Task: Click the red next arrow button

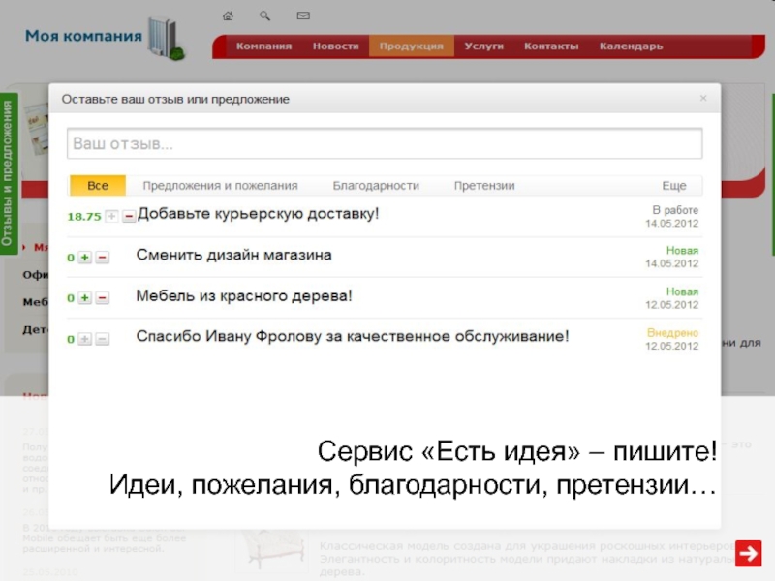Action: 748,553
